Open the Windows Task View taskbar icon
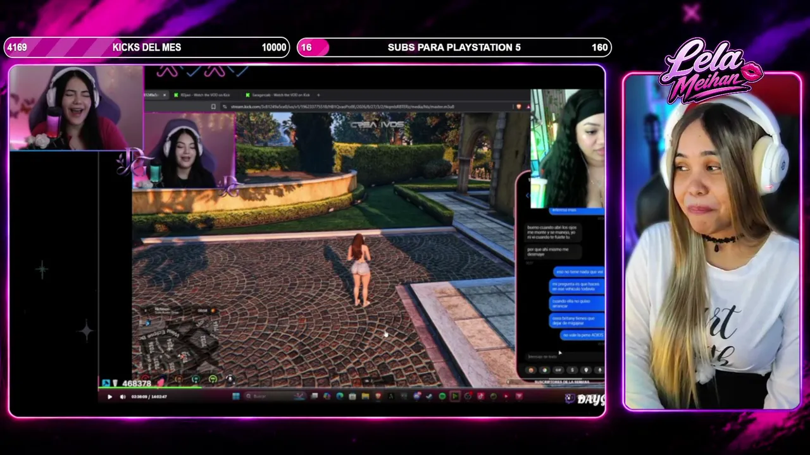810x455 pixels. [314, 396]
